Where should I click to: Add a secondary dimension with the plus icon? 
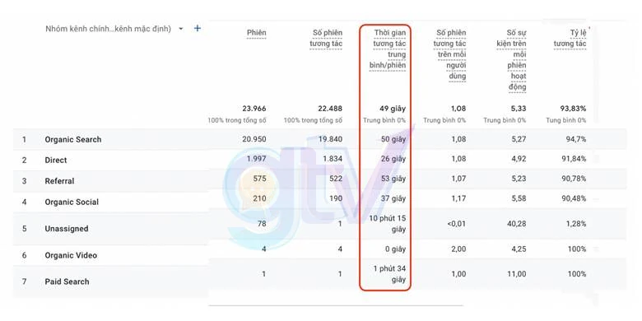click(198, 28)
